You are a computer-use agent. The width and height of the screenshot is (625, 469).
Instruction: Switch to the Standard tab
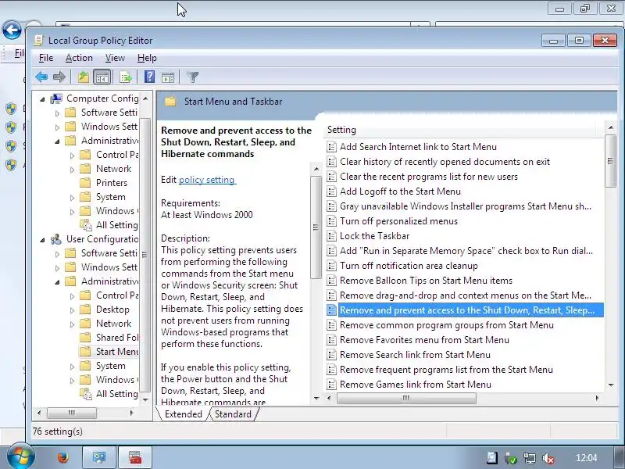pyautogui.click(x=233, y=414)
